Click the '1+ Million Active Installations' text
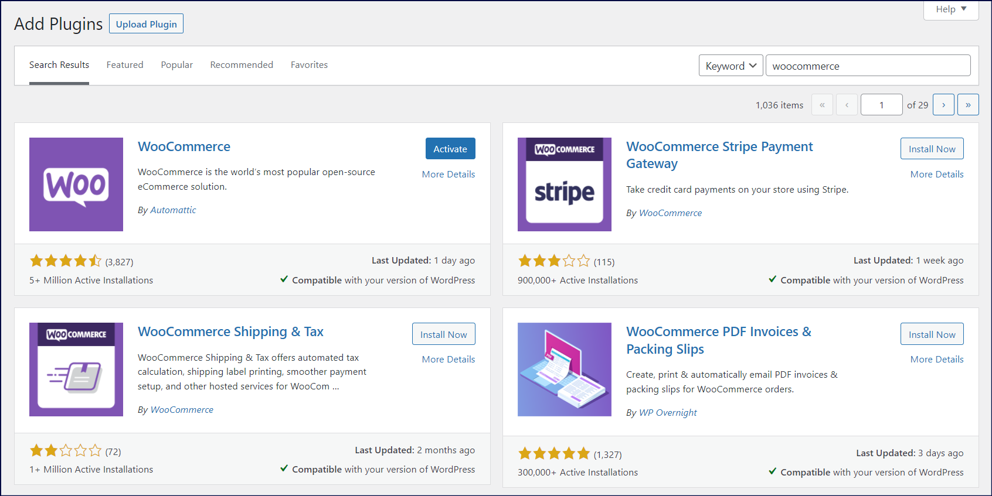The image size is (992, 496). tap(91, 469)
